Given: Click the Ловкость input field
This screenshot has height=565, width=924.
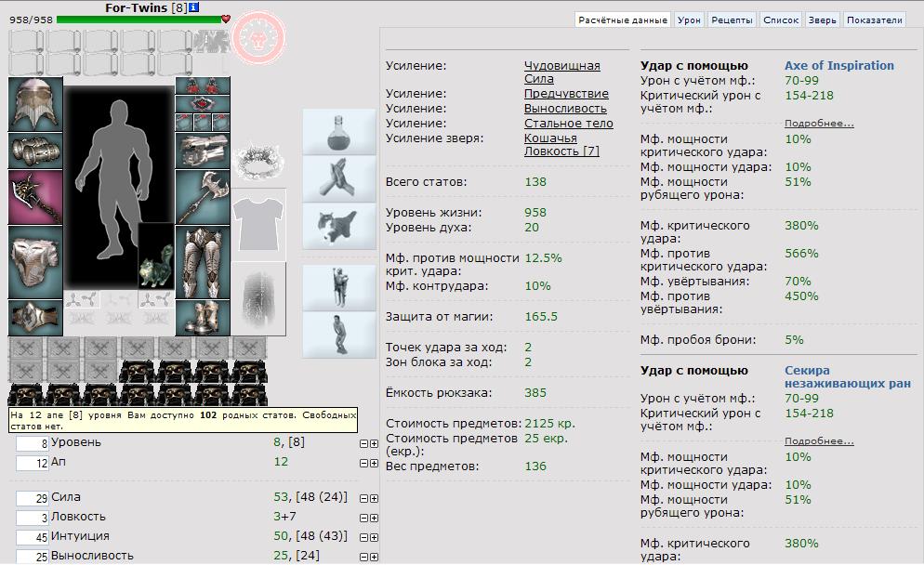Looking at the screenshot, I should 33,518.
